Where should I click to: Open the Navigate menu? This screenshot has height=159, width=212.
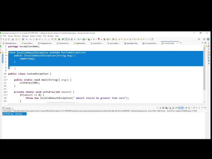25,36
